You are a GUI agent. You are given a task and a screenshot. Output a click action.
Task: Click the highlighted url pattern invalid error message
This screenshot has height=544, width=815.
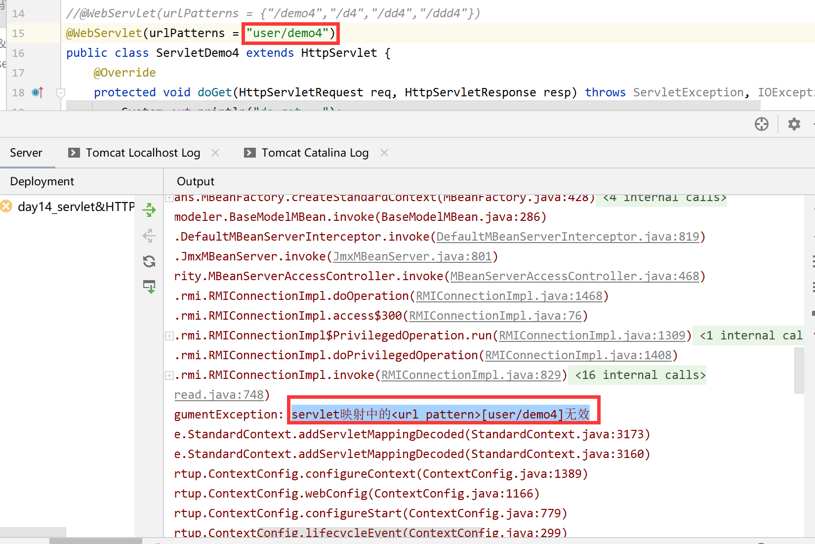(x=441, y=414)
